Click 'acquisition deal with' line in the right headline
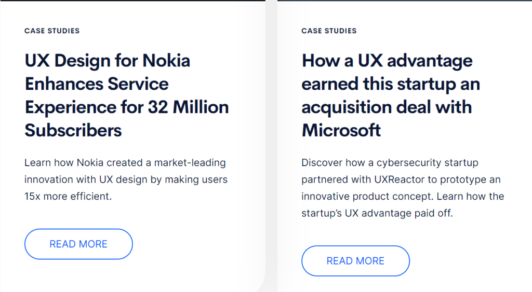This screenshot has width=532, height=292. pos(387,108)
